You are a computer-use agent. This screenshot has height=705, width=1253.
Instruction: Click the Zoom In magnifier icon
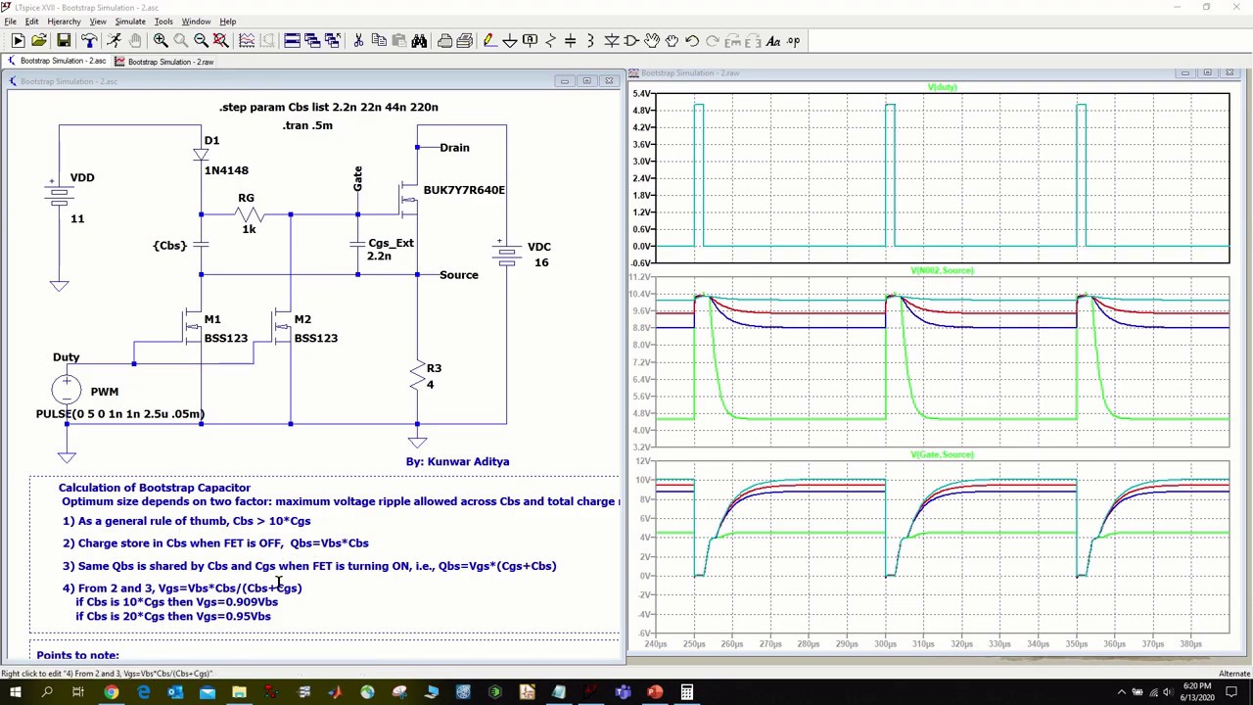[161, 41]
